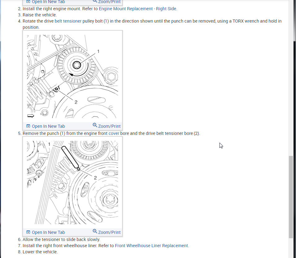The width and height of the screenshot is (296, 258).
Task: Click text 'Allow the tensioner to slide back slowly.'
Action: [61, 239]
